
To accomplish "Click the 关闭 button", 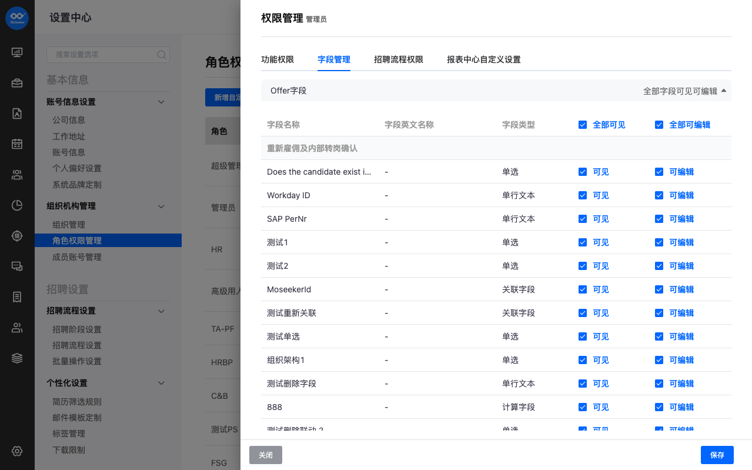I will [x=266, y=455].
